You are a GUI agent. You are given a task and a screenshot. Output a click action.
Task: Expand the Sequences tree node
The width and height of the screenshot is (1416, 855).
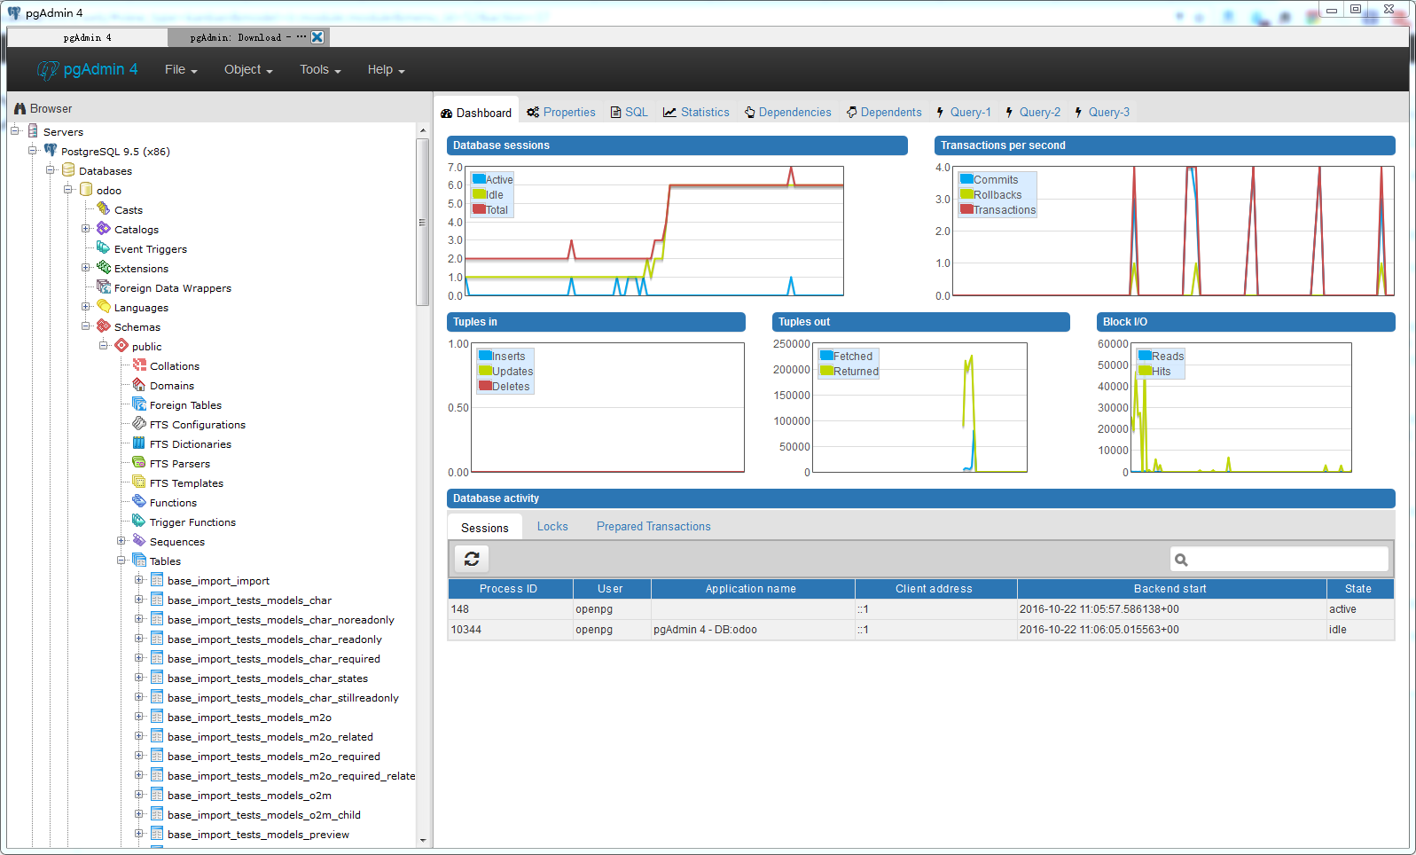(121, 541)
